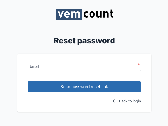
Task: Click the white card between field and button
Action: point(84,76)
